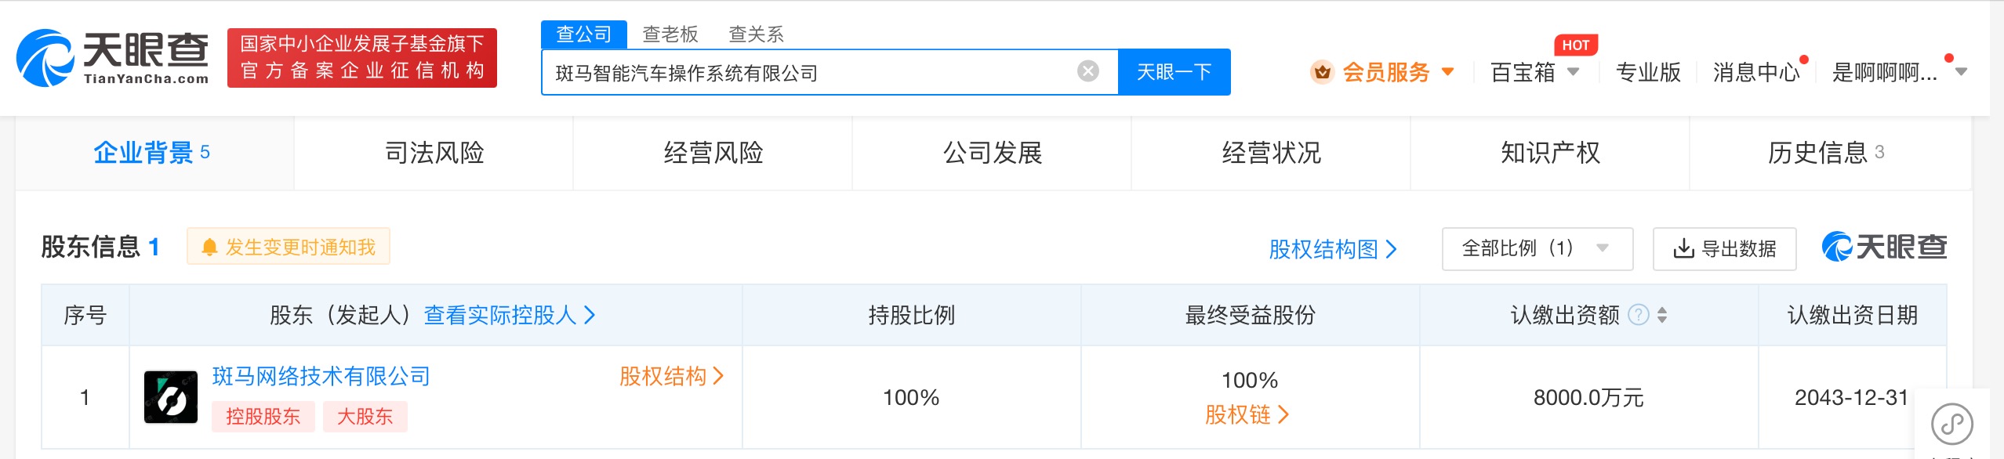Sort by 认缴出资额 using the sort arrows
This screenshot has width=2004, height=459.
coord(1662,315)
